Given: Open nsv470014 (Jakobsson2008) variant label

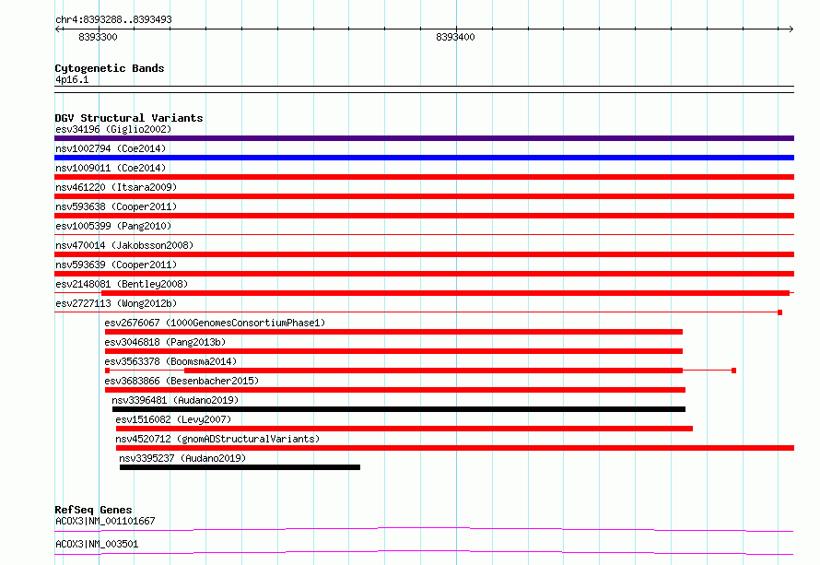Looking at the screenshot, I should tap(124, 245).
